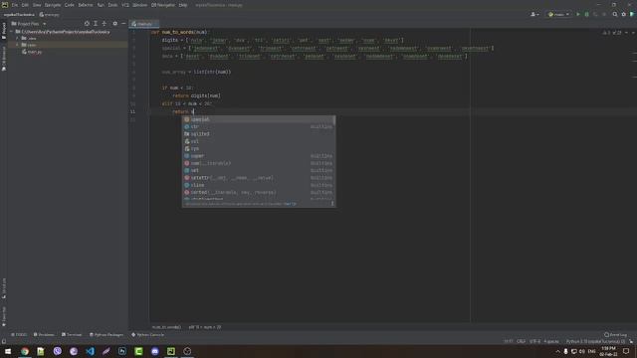Open the TODO tool window

(19, 335)
